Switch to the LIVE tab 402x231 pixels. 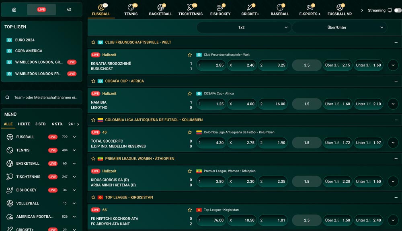click(x=41, y=10)
